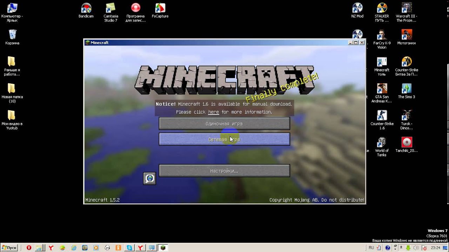The image size is (449, 252).
Task: Open Skype from the taskbar
Action: (x=129, y=248)
